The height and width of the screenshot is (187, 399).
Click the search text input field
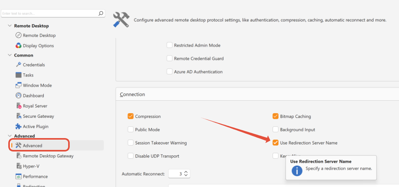pyautogui.click(x=49, y=13)
